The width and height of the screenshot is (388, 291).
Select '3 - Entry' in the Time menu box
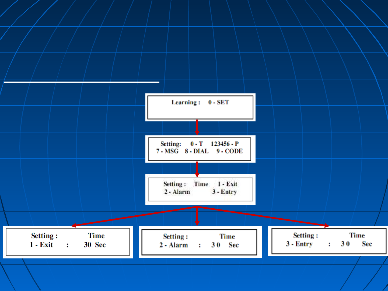pyautogui.click(x=224, y=192)
